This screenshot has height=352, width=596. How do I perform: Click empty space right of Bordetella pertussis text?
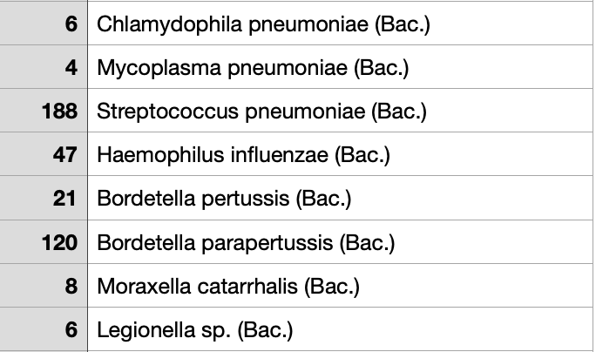472,198
